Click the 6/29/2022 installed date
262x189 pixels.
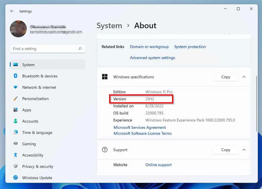(x=154, y=106)
